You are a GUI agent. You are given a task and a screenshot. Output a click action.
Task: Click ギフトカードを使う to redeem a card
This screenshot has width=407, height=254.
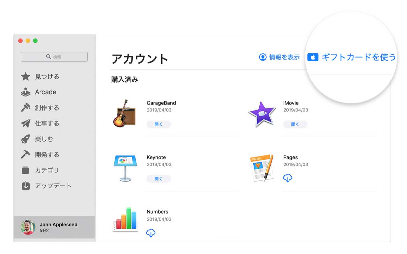pos(359,57)
